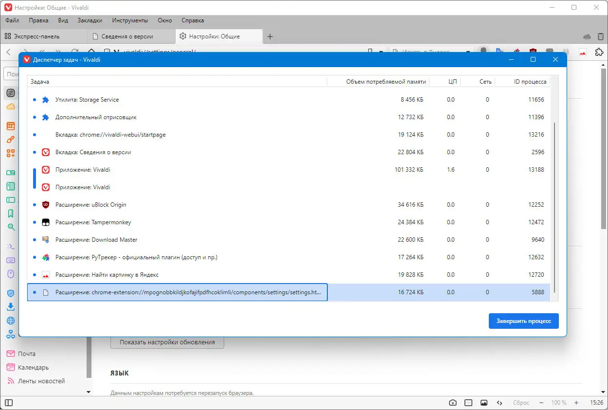Screen dimensions: 608x410
Task: Open a new tab with the plus button
Action: (270, 36)
